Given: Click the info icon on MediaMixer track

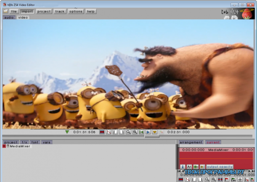Looking at the screenshot, I should 182,167.
